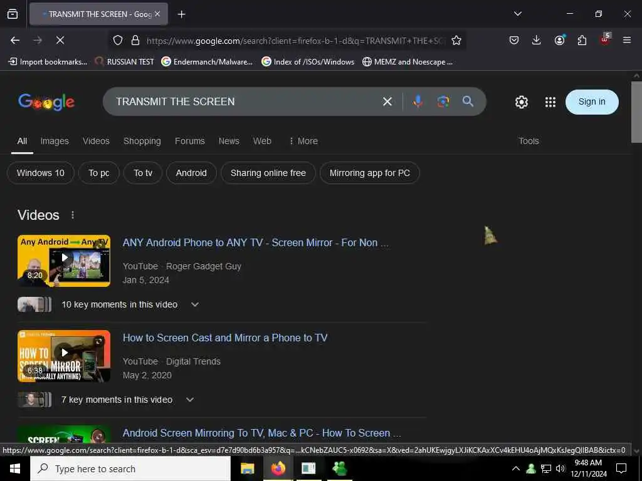Submit search with magnifier icon
This screenshot has width=642, height=481.
[x=468, y=101]
